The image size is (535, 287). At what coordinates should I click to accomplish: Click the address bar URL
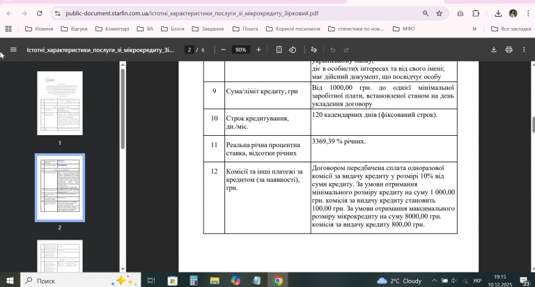click(192, 13)
